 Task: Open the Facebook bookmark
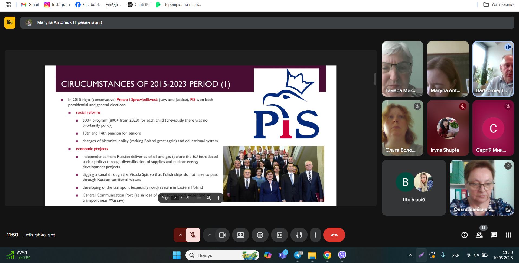point(99,5)
